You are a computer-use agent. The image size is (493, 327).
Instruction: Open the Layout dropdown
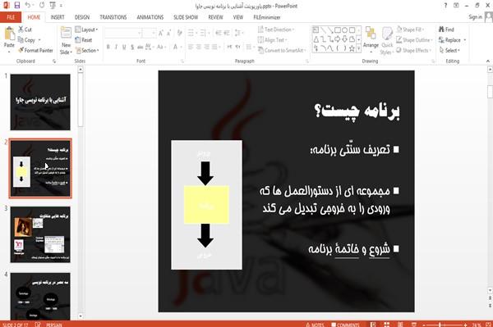coord(87,30)
